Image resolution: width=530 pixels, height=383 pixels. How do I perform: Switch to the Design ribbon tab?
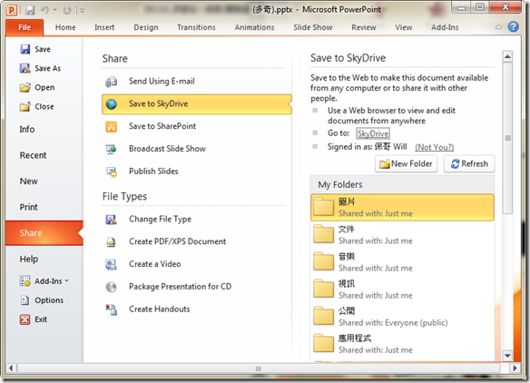pos(146,27)
